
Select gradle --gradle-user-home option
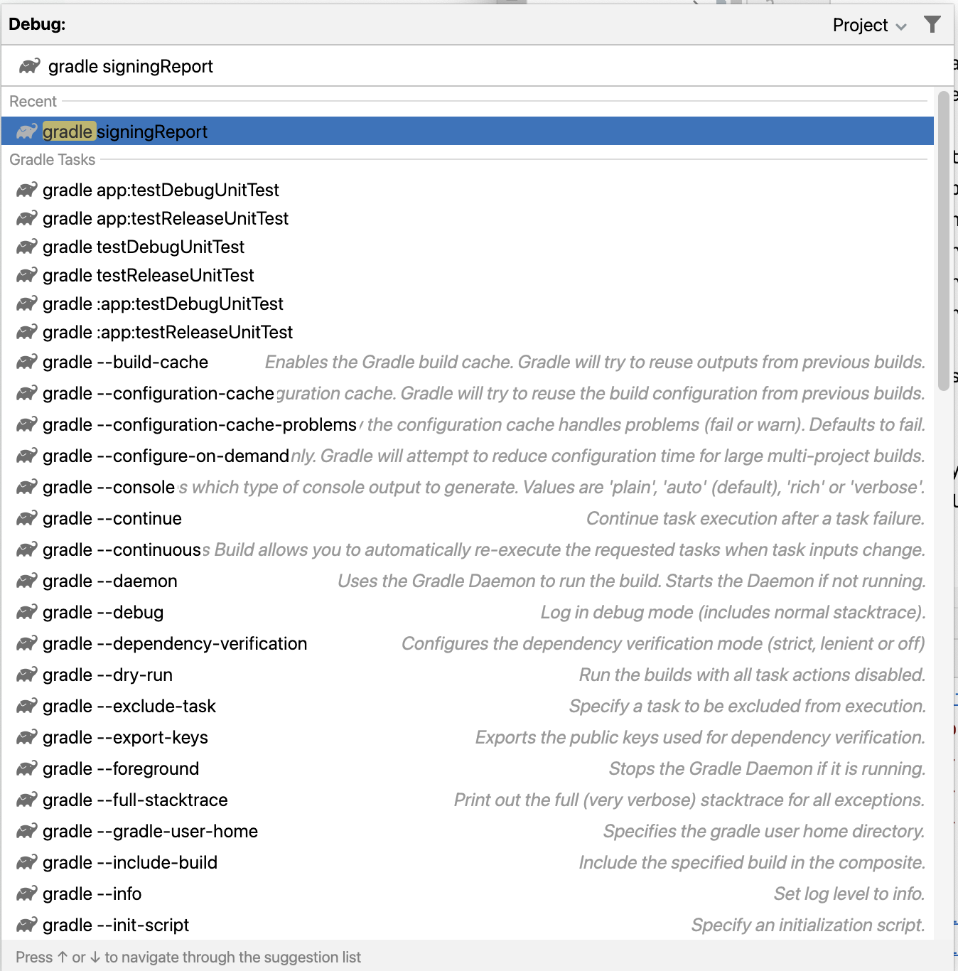click(468, 831)
